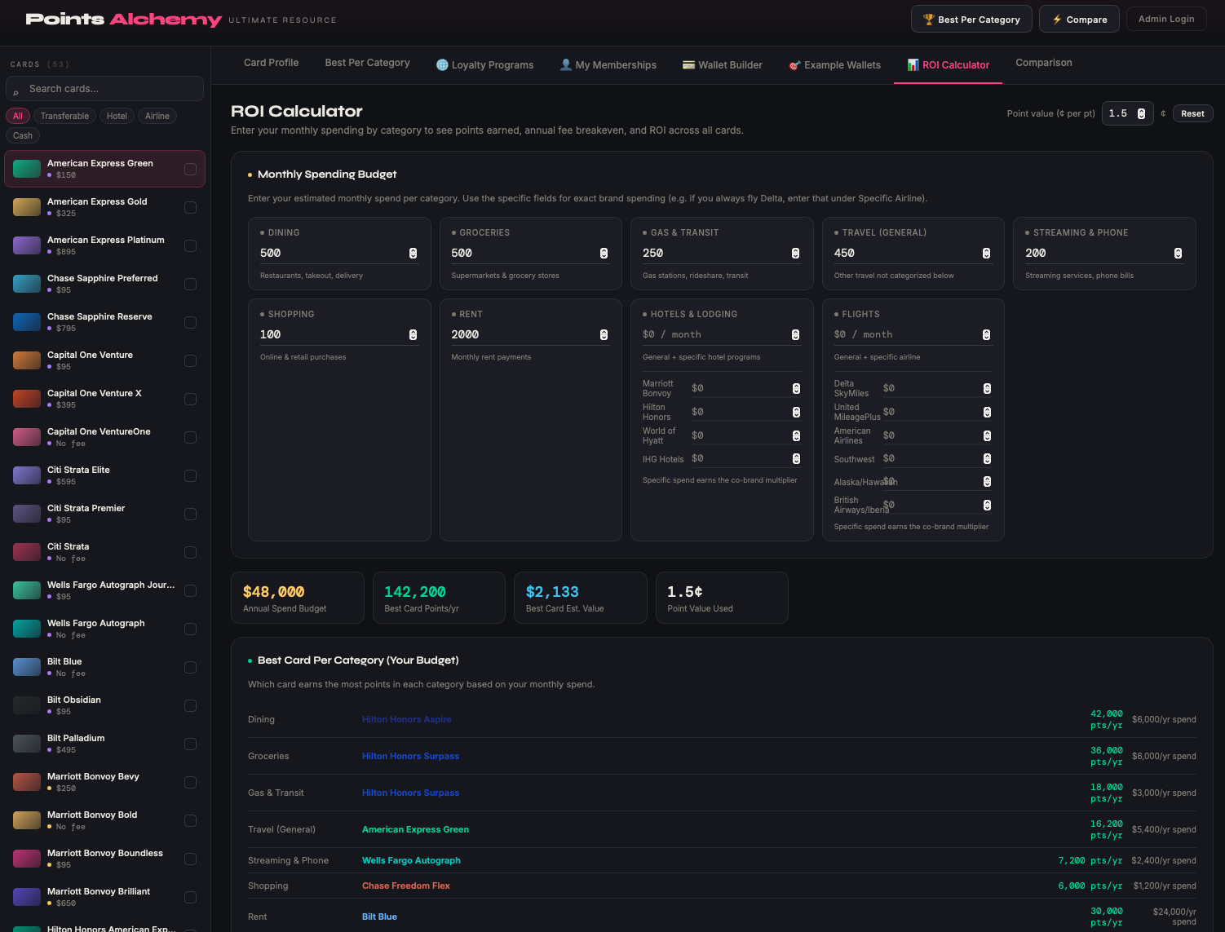
Task: Click the Marriott Bonvoy Brilliant card icon
Action: 27,897
